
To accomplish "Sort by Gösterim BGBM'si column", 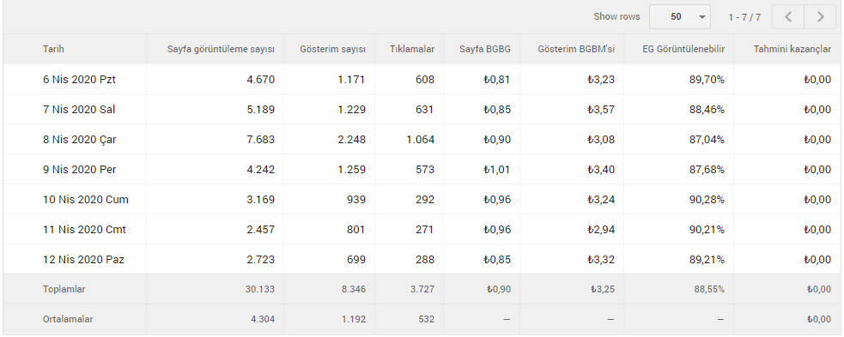I will click(x=576, y=49).
